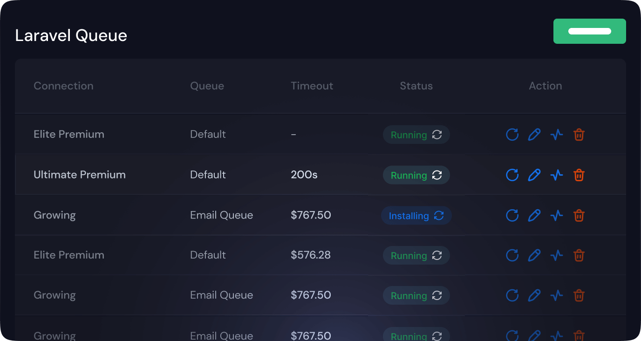Image resolution: width=641 pixels, height=341 pixels.
Task: View activity for the Installing queue row
Action: pos(557,215)
